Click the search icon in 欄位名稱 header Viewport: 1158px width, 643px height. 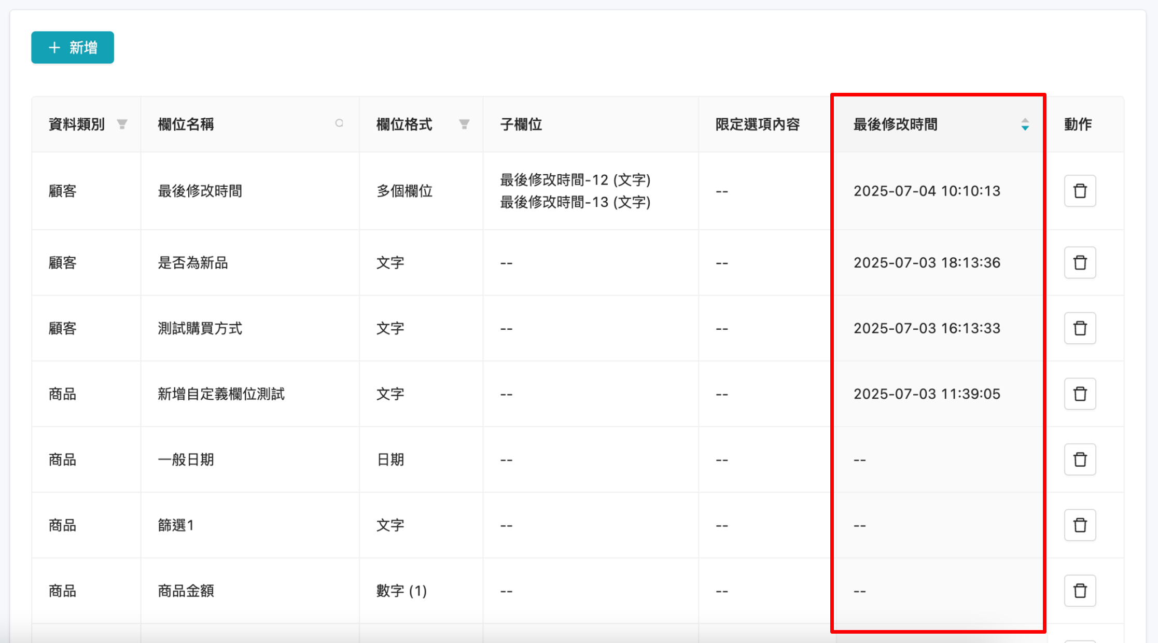pyautogui.click(x=340, y=124)
